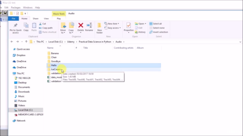
Task: Expand the address bar history dropdown
Action: coord(240,42)
